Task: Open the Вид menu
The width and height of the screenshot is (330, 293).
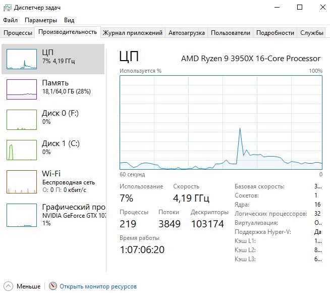Action: [x=69, y=20]
